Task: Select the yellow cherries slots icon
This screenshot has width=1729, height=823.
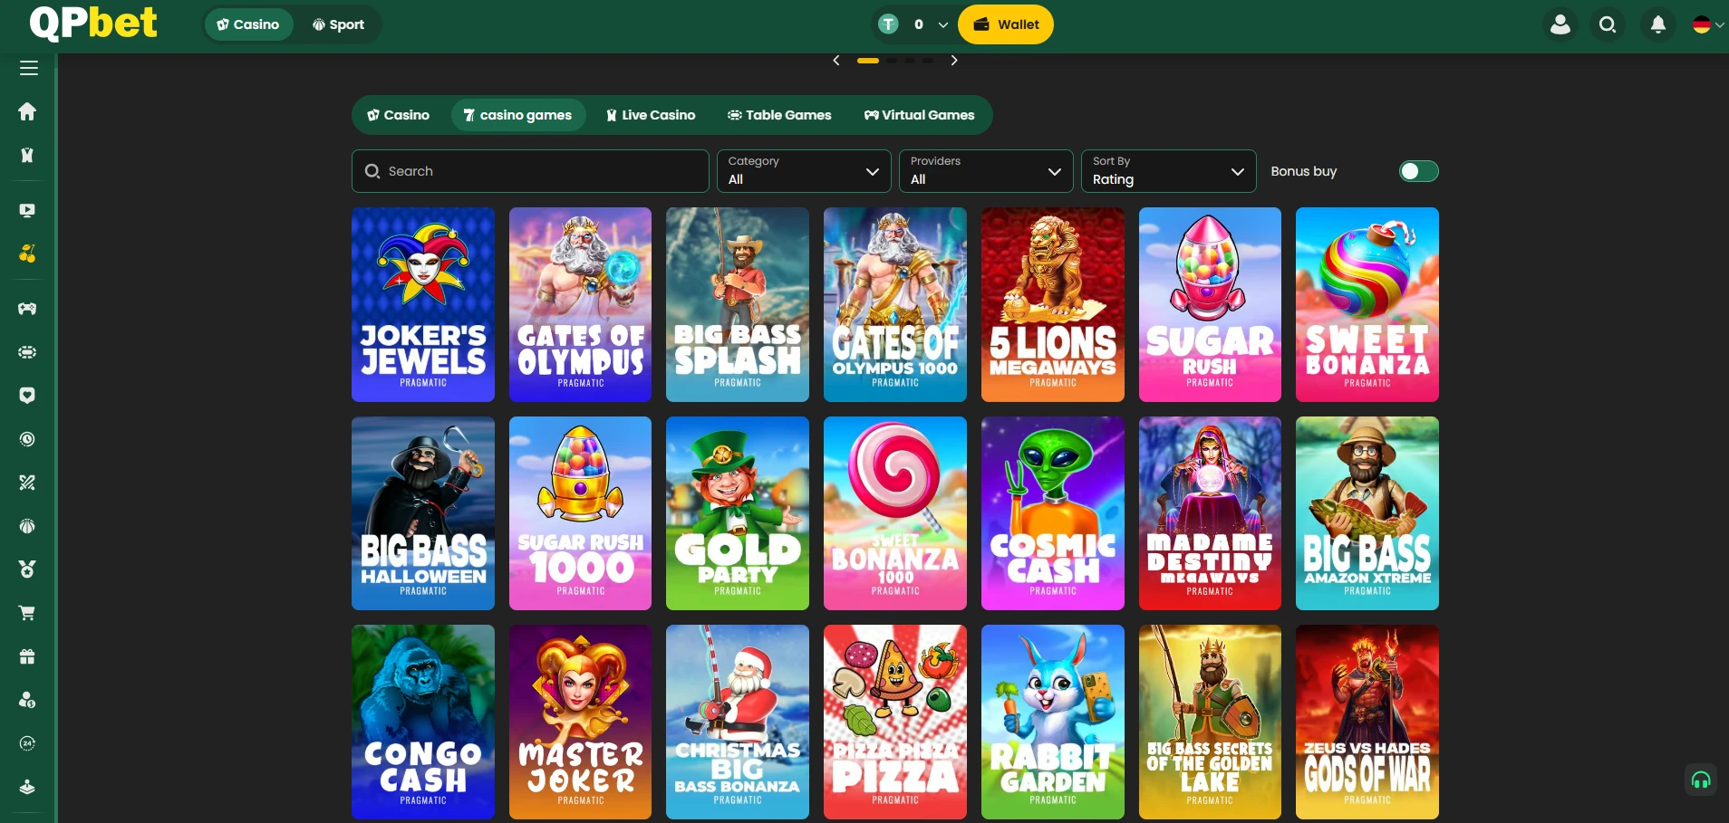Action: coord(27,254)
